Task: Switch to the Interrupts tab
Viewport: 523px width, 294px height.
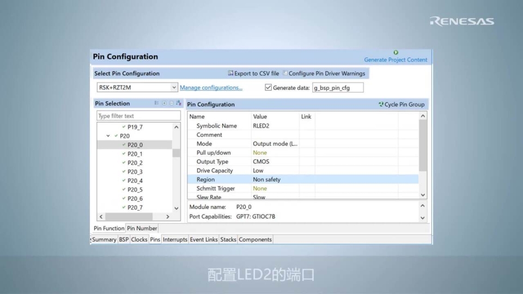Action: pos(175,240)
